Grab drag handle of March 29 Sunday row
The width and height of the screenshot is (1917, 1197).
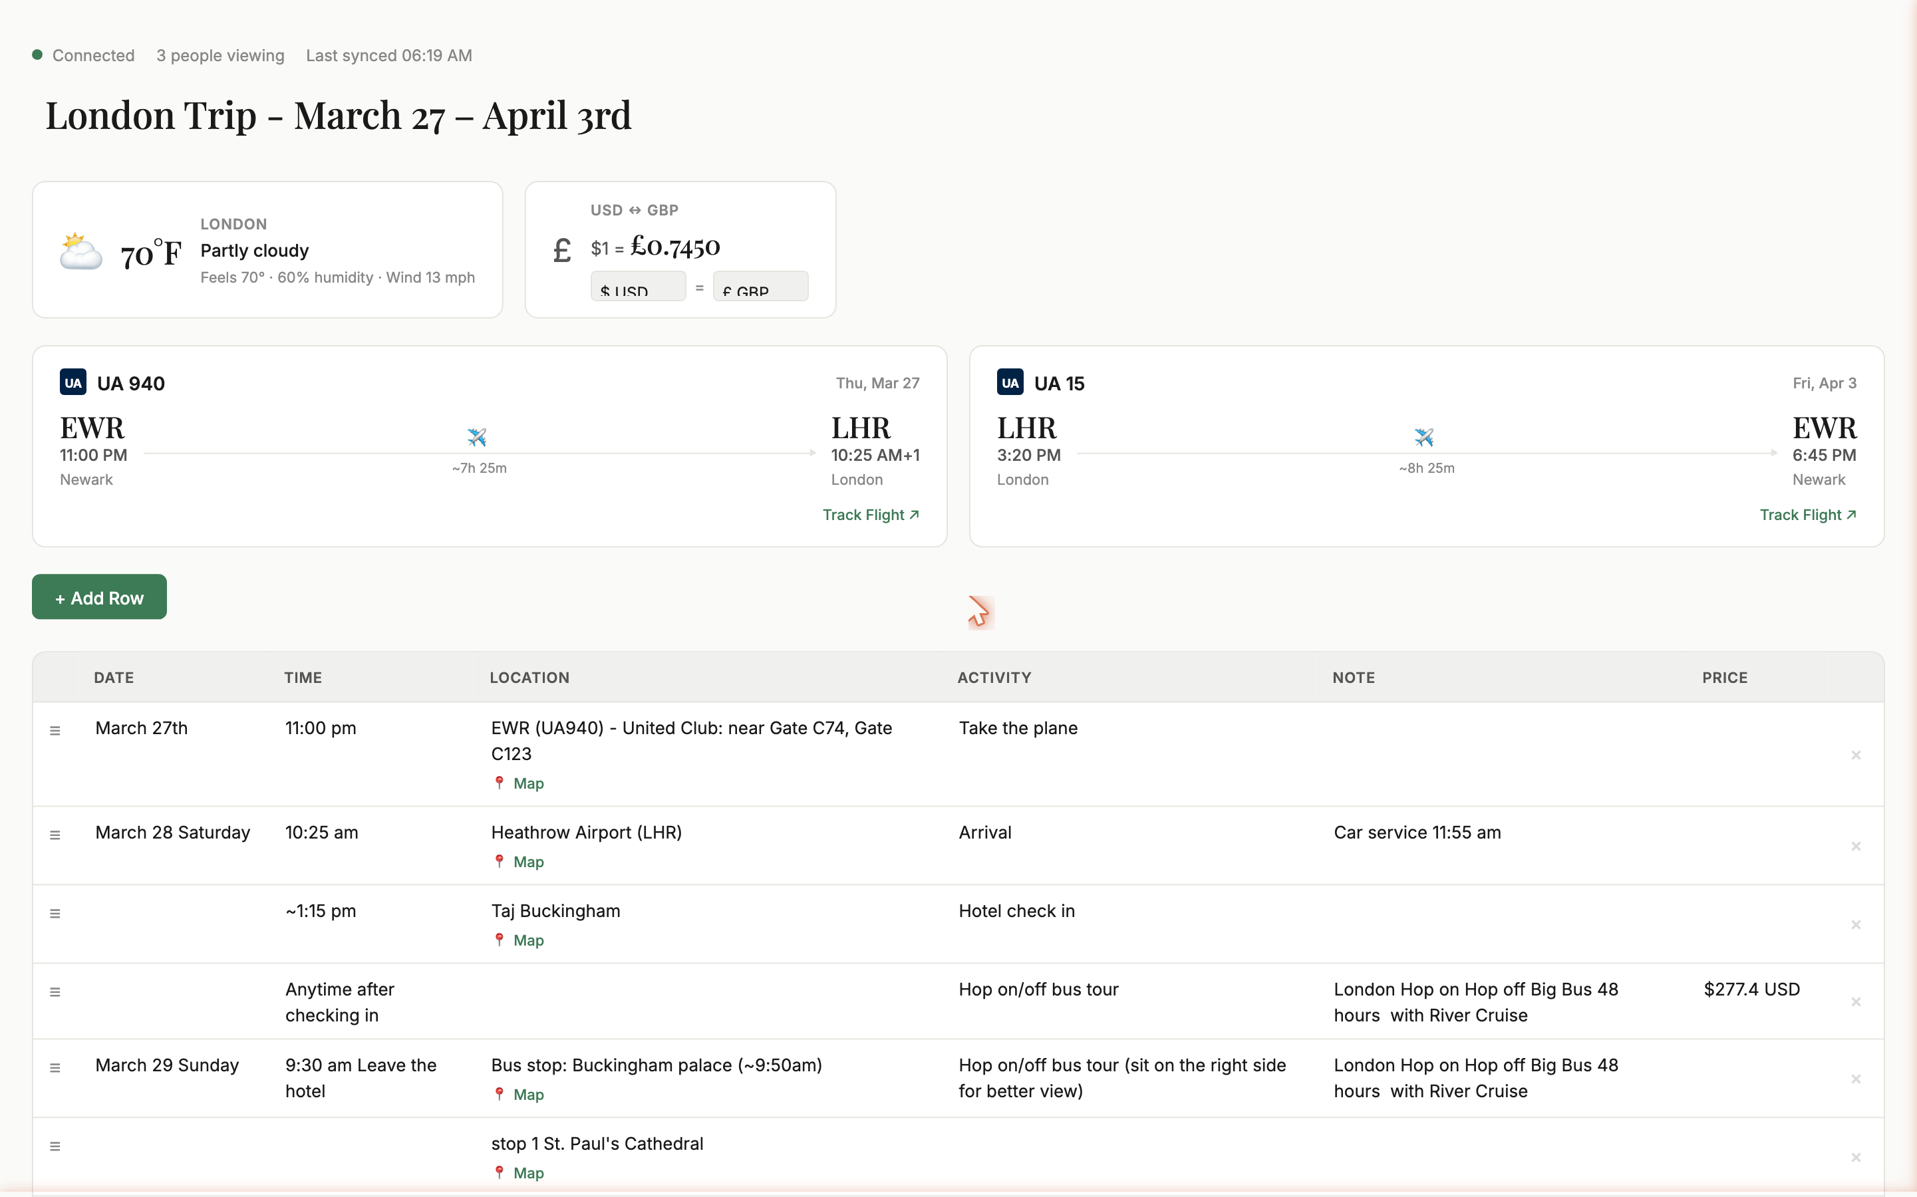(55, 1067)
